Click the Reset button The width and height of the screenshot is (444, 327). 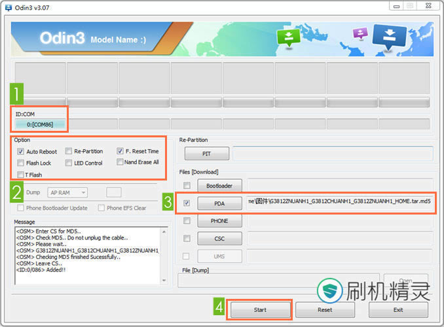(325, 309)
